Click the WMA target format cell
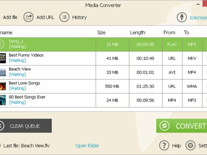Viewport: 207px width, 155px height. click(192, 86)
